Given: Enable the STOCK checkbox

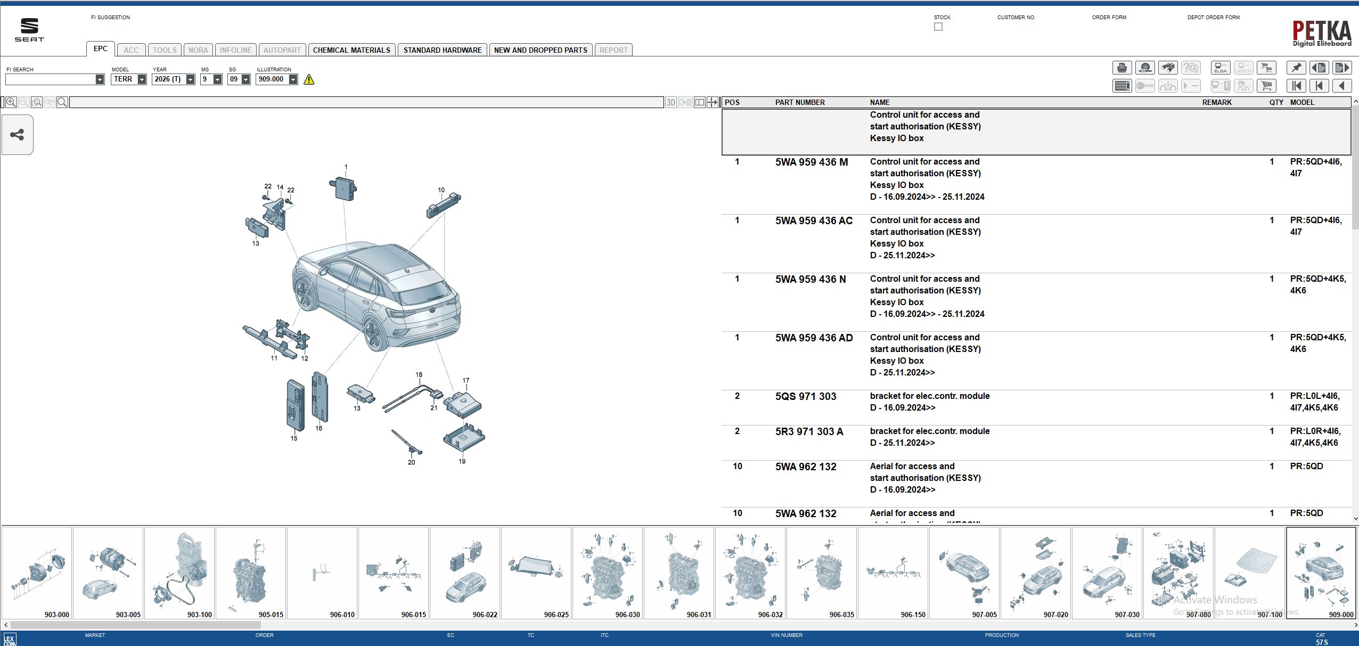Looking at the screenshot, I should (x=938, y=26).
